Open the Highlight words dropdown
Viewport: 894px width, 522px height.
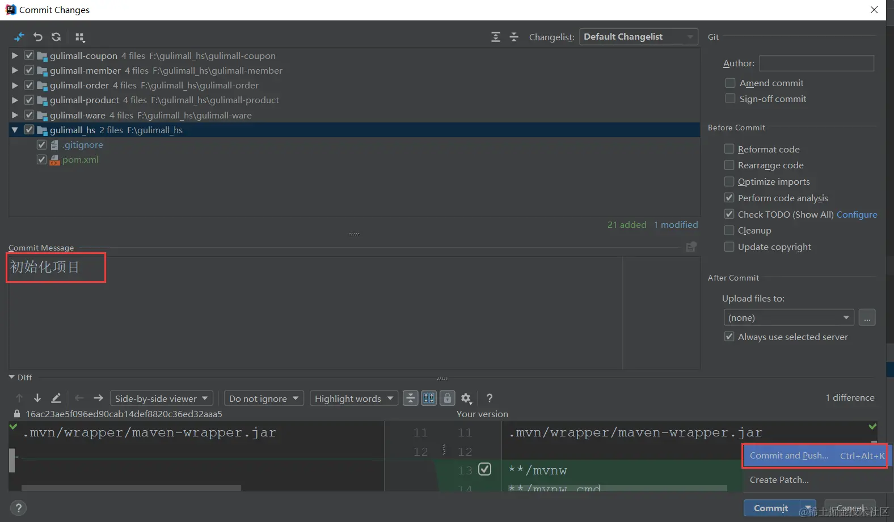354,398
